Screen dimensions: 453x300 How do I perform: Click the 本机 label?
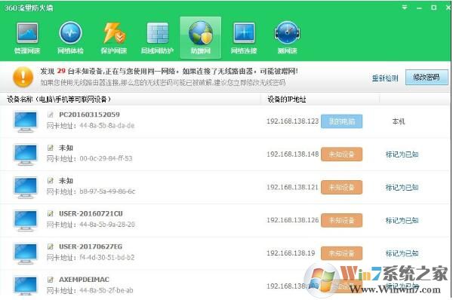399,121
